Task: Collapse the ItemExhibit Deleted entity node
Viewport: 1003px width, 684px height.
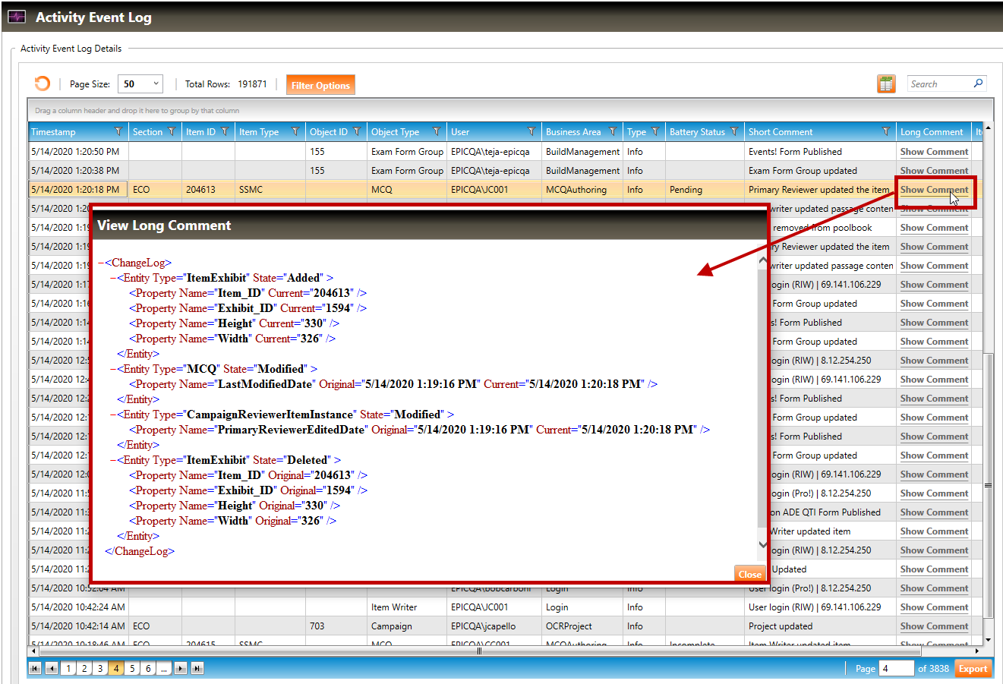Action: coord(113,461)
